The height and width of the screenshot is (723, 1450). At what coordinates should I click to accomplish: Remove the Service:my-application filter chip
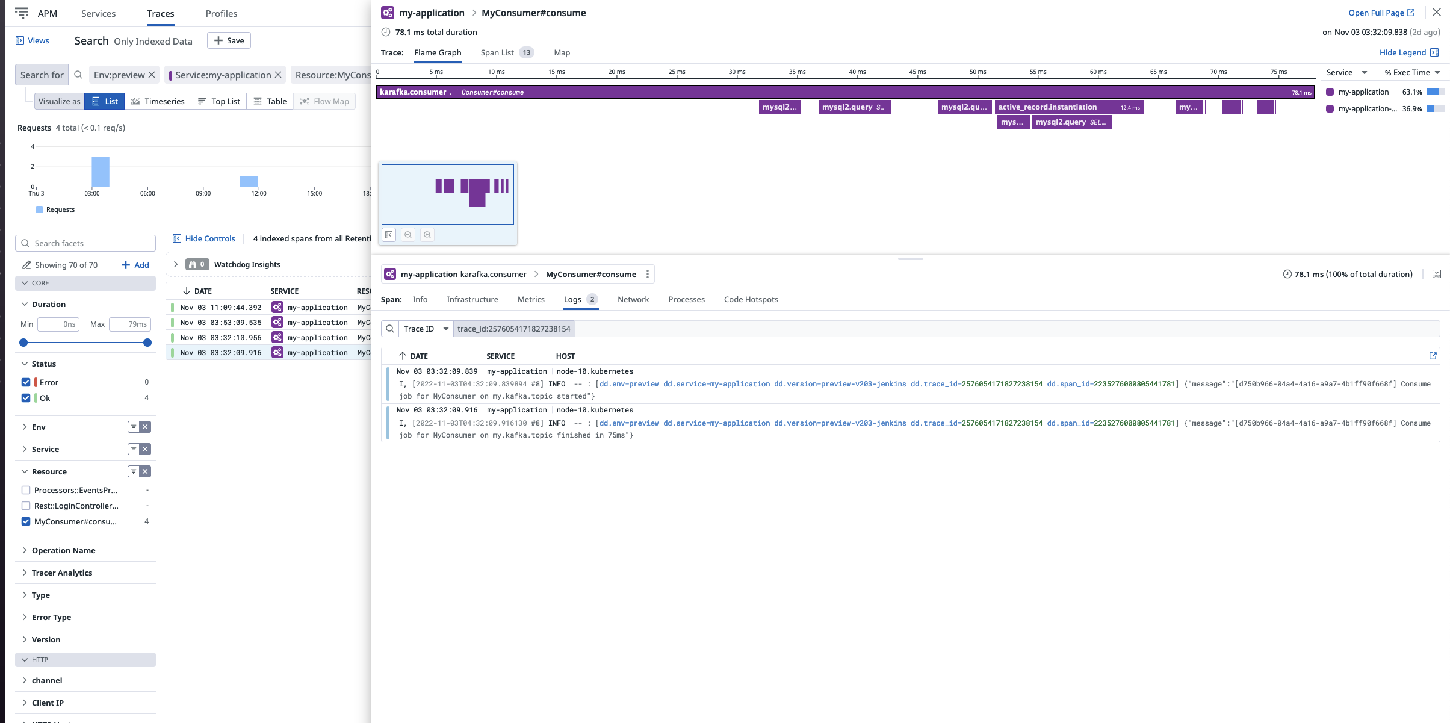pyautogui.click(x=278, y=75)
